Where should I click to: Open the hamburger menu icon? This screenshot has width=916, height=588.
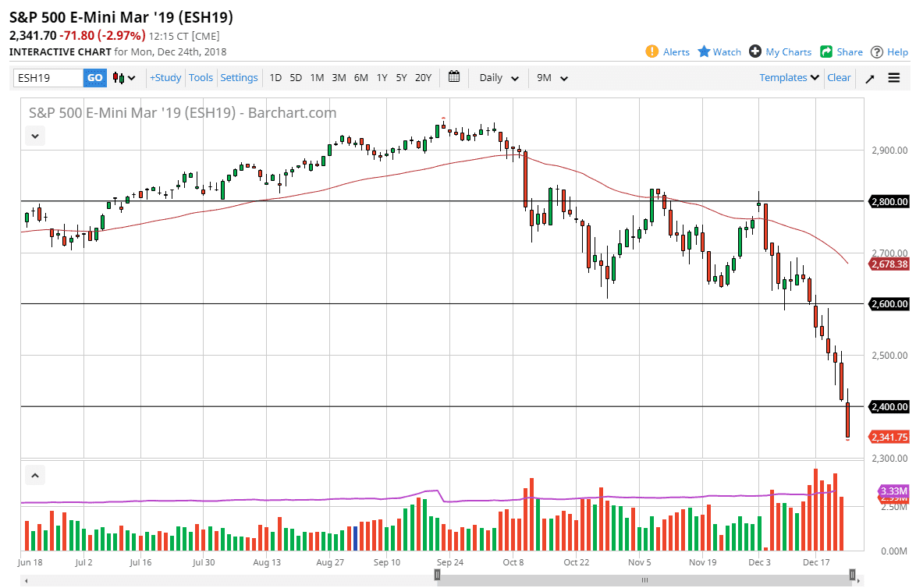click(x=894, y=78)
